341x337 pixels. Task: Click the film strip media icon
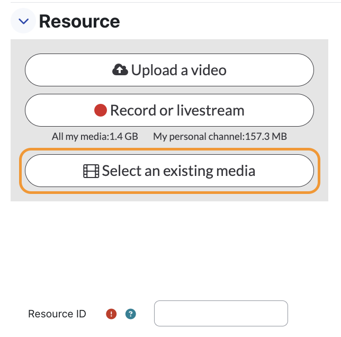91,171
